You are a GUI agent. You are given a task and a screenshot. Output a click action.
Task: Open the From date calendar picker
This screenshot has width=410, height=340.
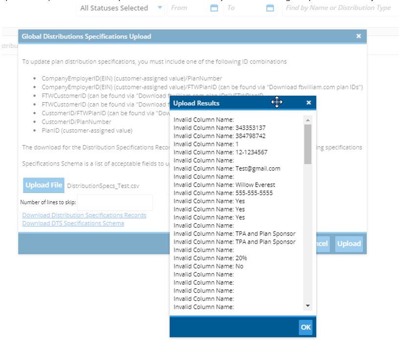(x=214, y=8)
